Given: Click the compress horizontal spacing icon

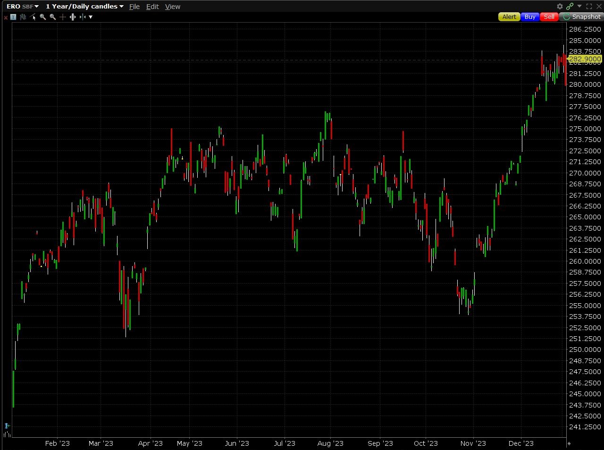Looking at the screenshot, I should click(x=83, y=17).
